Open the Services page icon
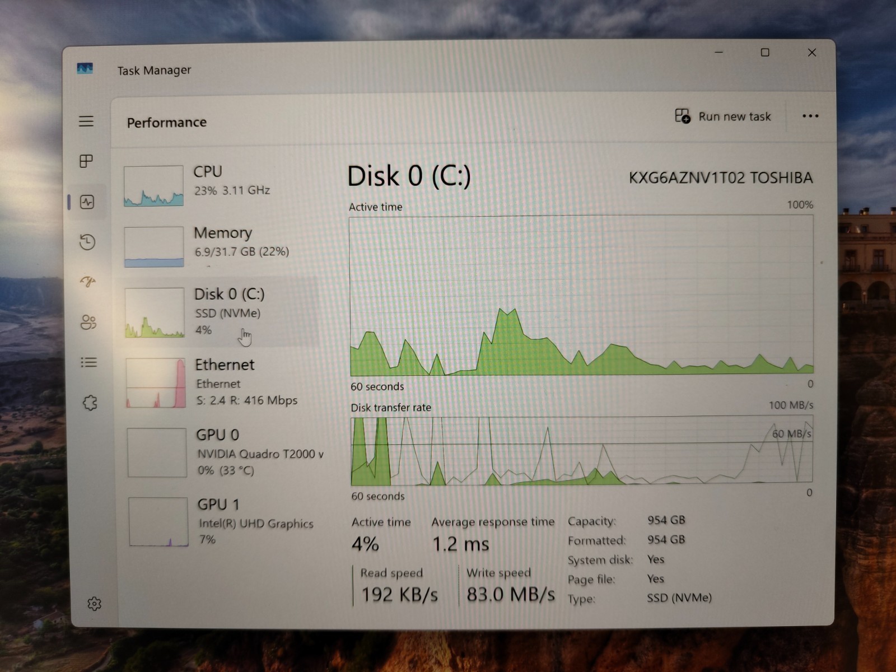Viewport: 896px width, 672px height. [90, 403]
